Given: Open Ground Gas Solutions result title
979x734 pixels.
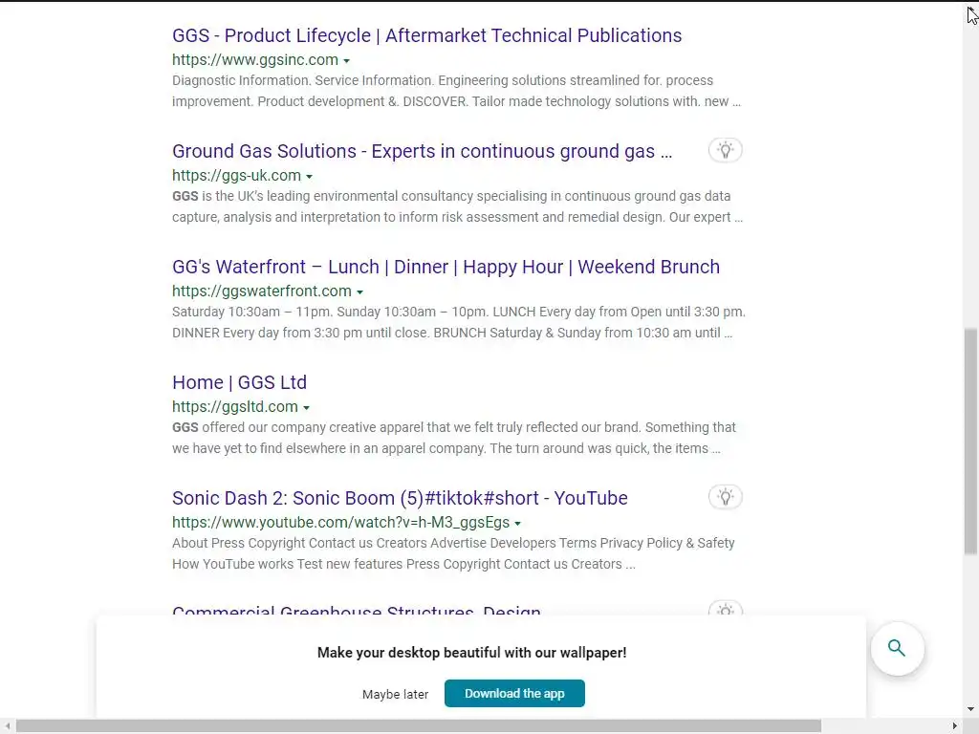Looking at the screenshot, I should 422,151.
